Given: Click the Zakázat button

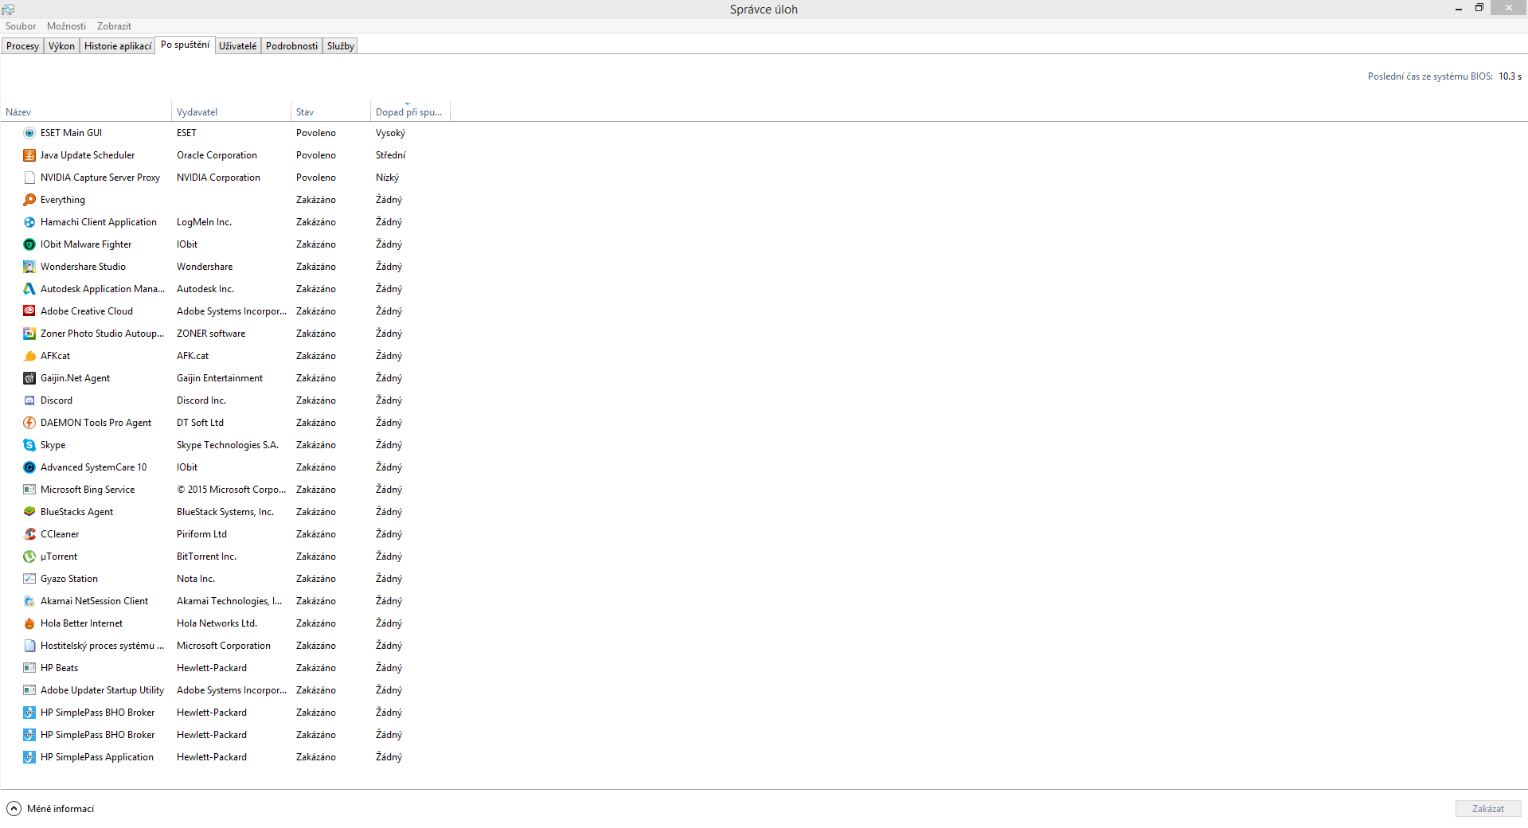Looking at the screenshot, I should coord(1487,809).
